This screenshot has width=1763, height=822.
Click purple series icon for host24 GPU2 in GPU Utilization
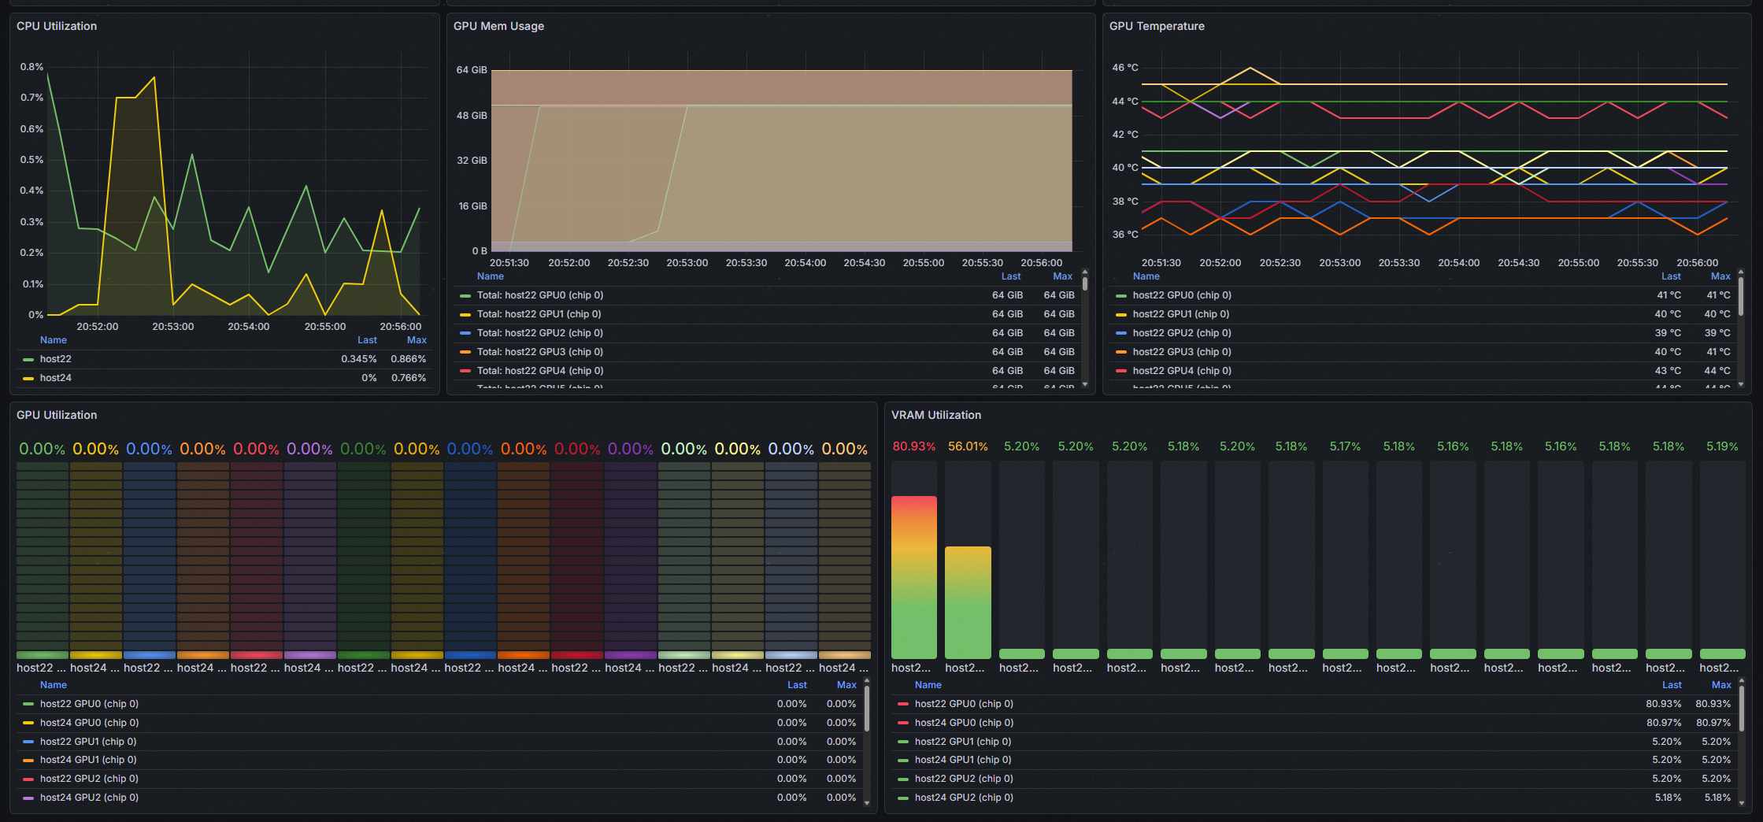28,798
